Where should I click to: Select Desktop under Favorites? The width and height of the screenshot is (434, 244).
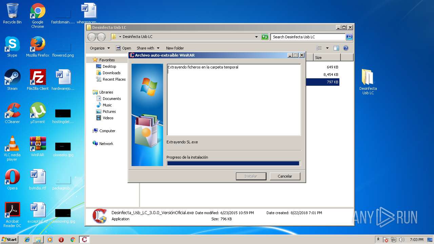pos(109,66)
